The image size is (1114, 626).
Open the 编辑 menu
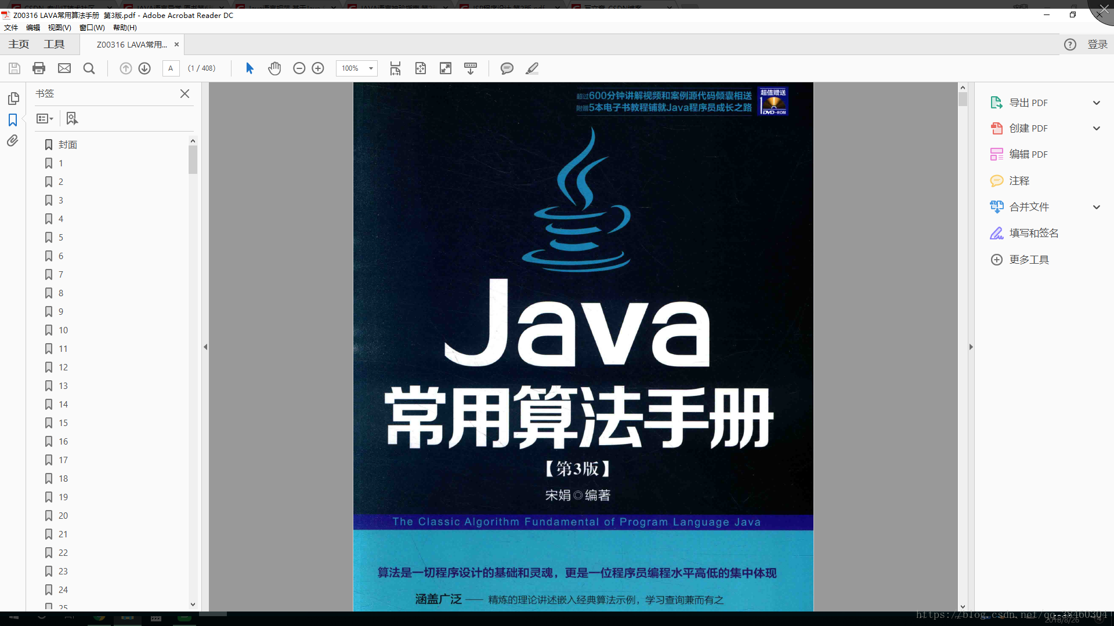33,28
